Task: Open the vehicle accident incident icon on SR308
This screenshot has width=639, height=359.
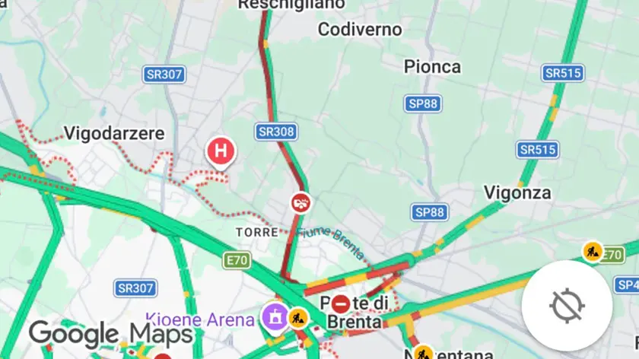Action: click(300, 202)
